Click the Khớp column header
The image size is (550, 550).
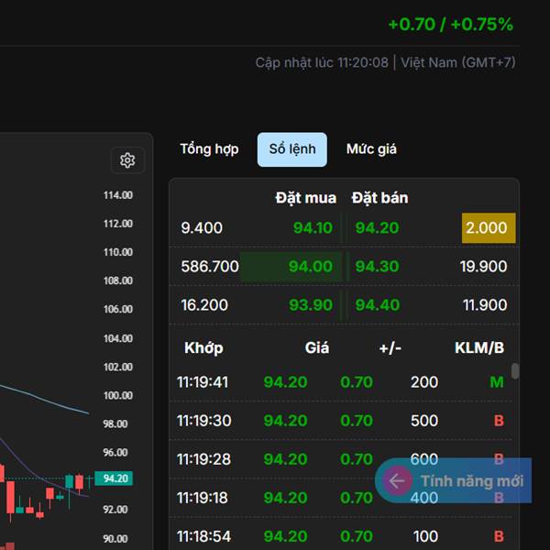click(x=203, y=348)
